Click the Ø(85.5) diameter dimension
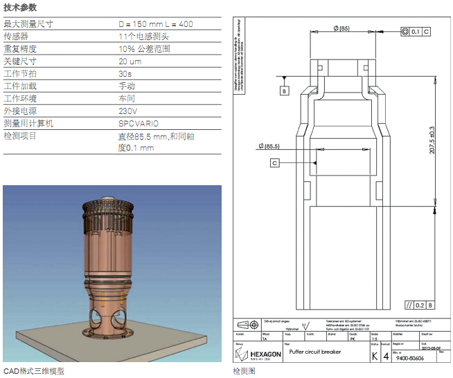Viewport: 453px width, 378px height. (x=269, y=146)
